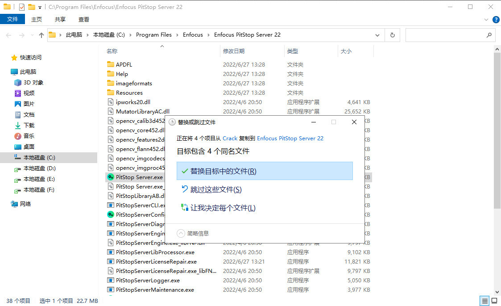Screen dimensions: 501x306
Task: Select 本地磁盘 (C:) in sidebar
Action: (39, 158)
